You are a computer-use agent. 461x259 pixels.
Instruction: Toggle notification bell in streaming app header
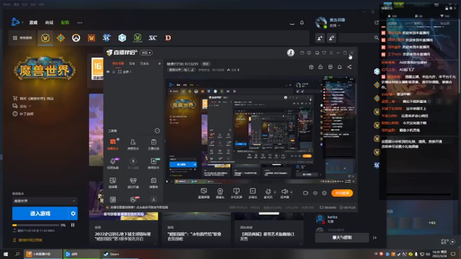(x=339, y=67)
